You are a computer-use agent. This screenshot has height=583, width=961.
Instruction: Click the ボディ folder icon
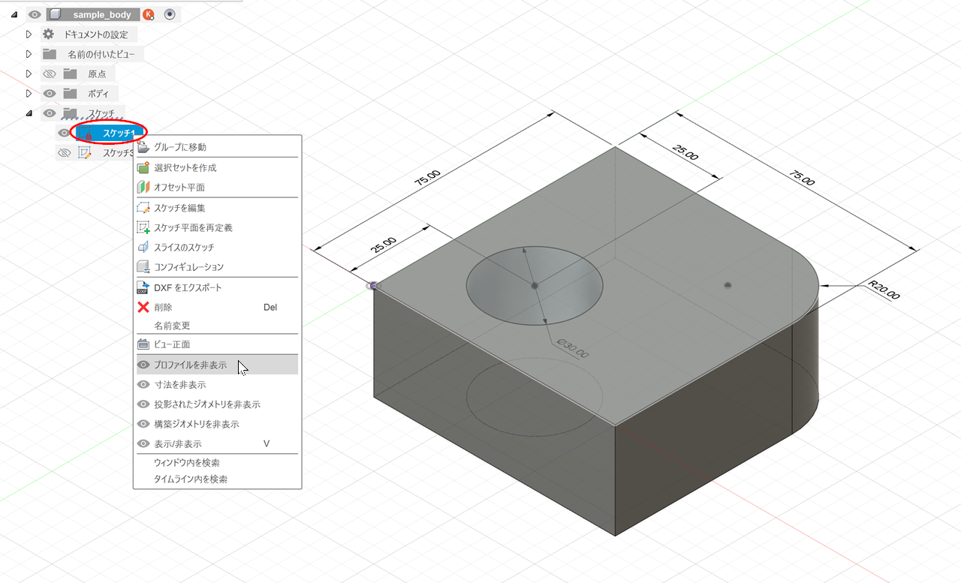click(71, 94)
